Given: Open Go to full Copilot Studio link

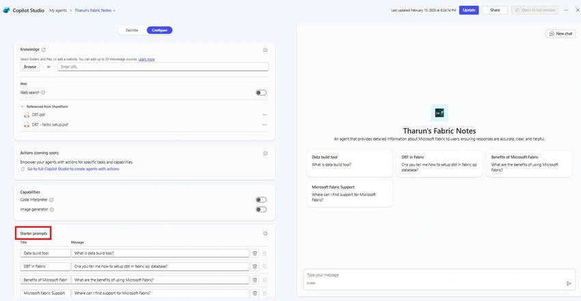Looking at the screenshot, I should (73, 169).
